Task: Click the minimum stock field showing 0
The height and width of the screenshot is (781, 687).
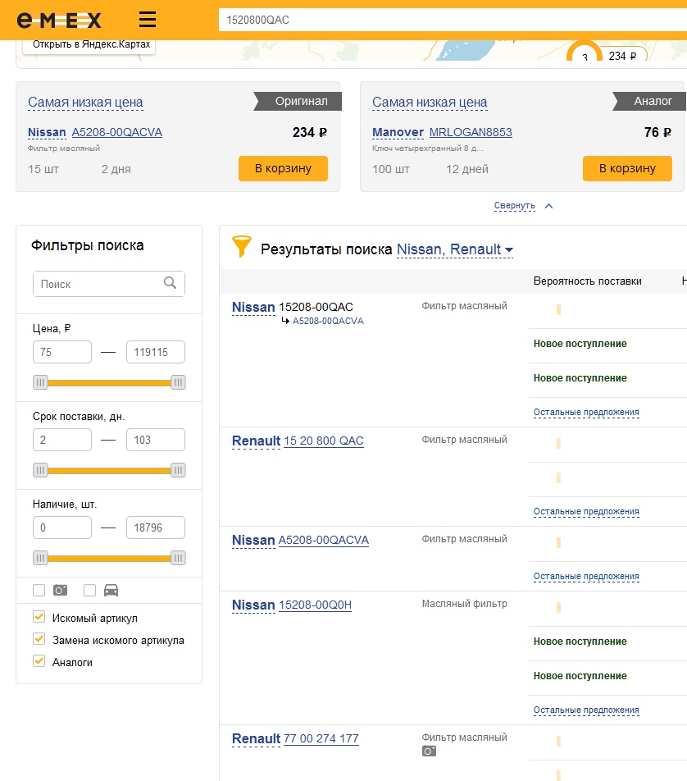Action: click(62, 528)
